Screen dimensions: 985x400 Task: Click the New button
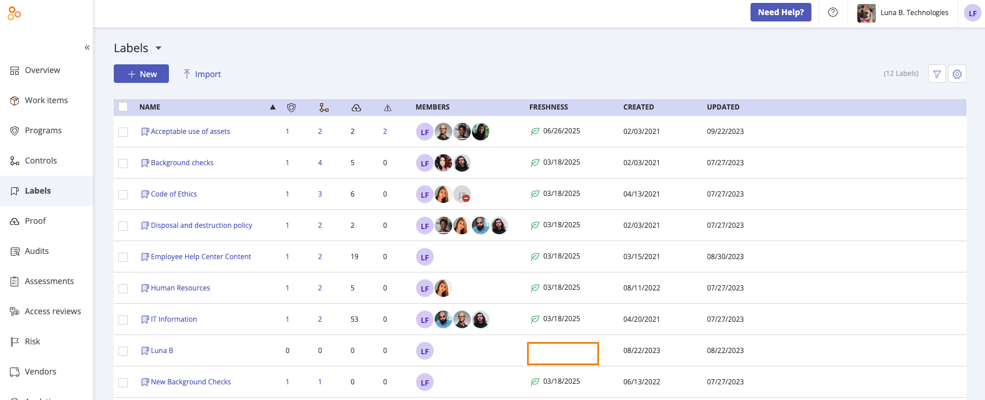(141, 74)
